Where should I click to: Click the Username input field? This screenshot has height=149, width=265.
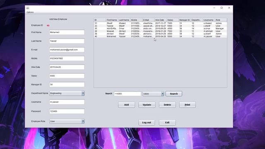click(67, 102)
